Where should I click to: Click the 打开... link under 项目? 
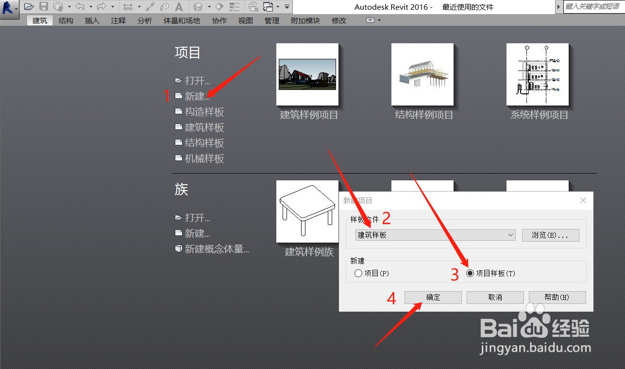(198, 81)
